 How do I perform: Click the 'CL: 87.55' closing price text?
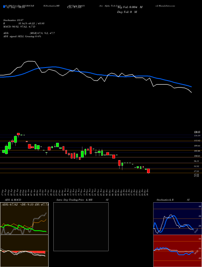coord(74,7)
